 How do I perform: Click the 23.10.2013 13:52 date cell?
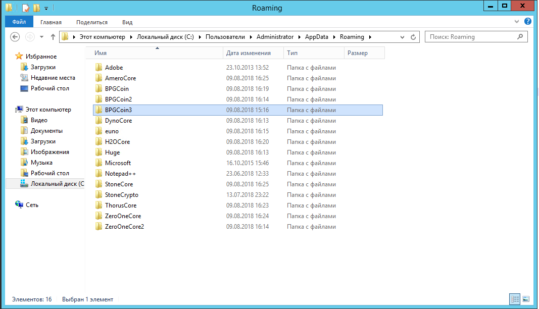pos(248,68)
